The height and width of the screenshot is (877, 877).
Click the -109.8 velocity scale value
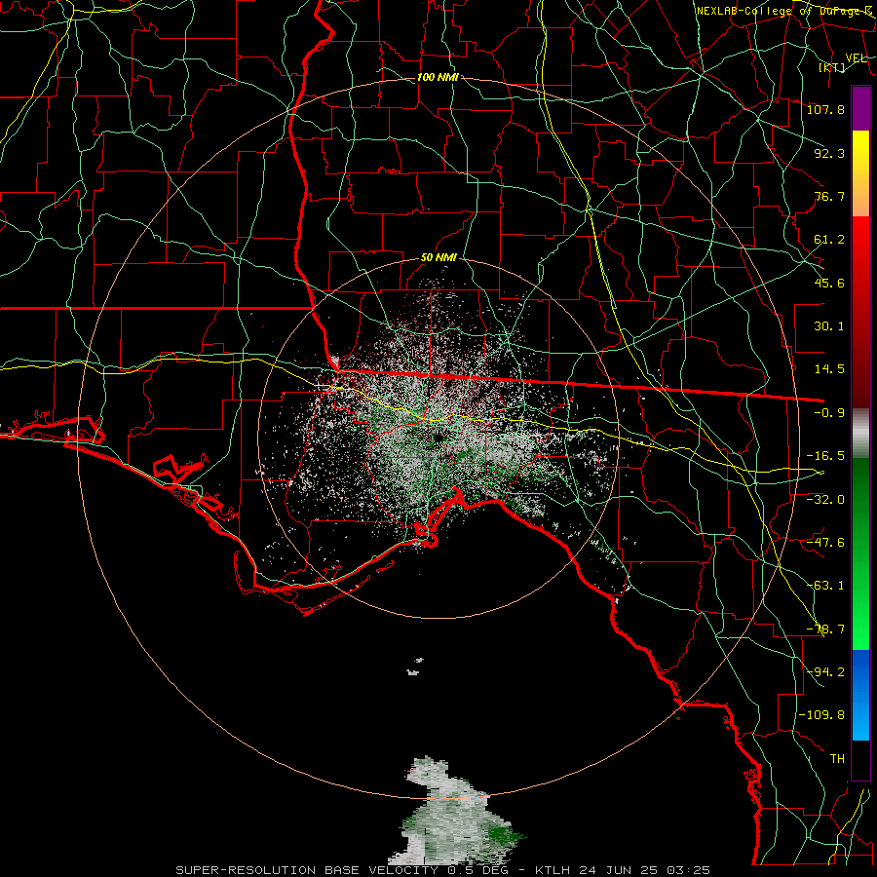click(821, 715)
